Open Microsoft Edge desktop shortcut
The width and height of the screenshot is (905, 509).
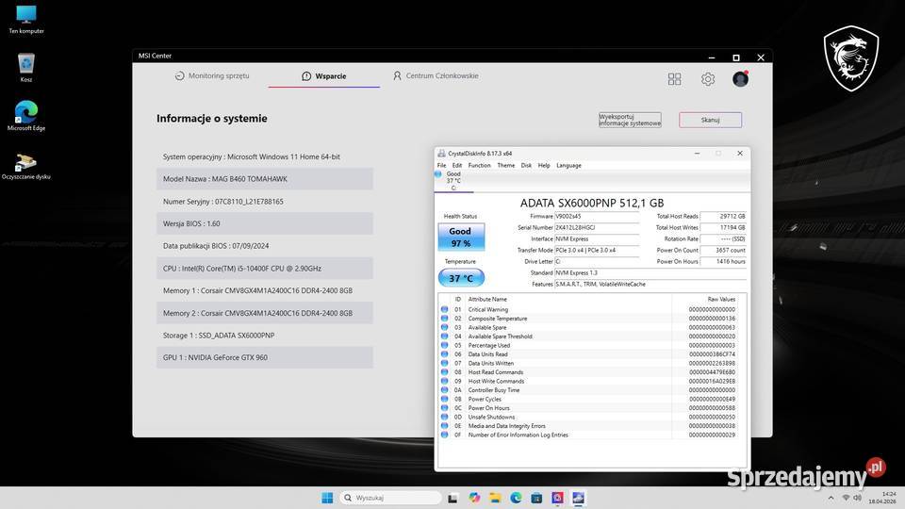25,112
